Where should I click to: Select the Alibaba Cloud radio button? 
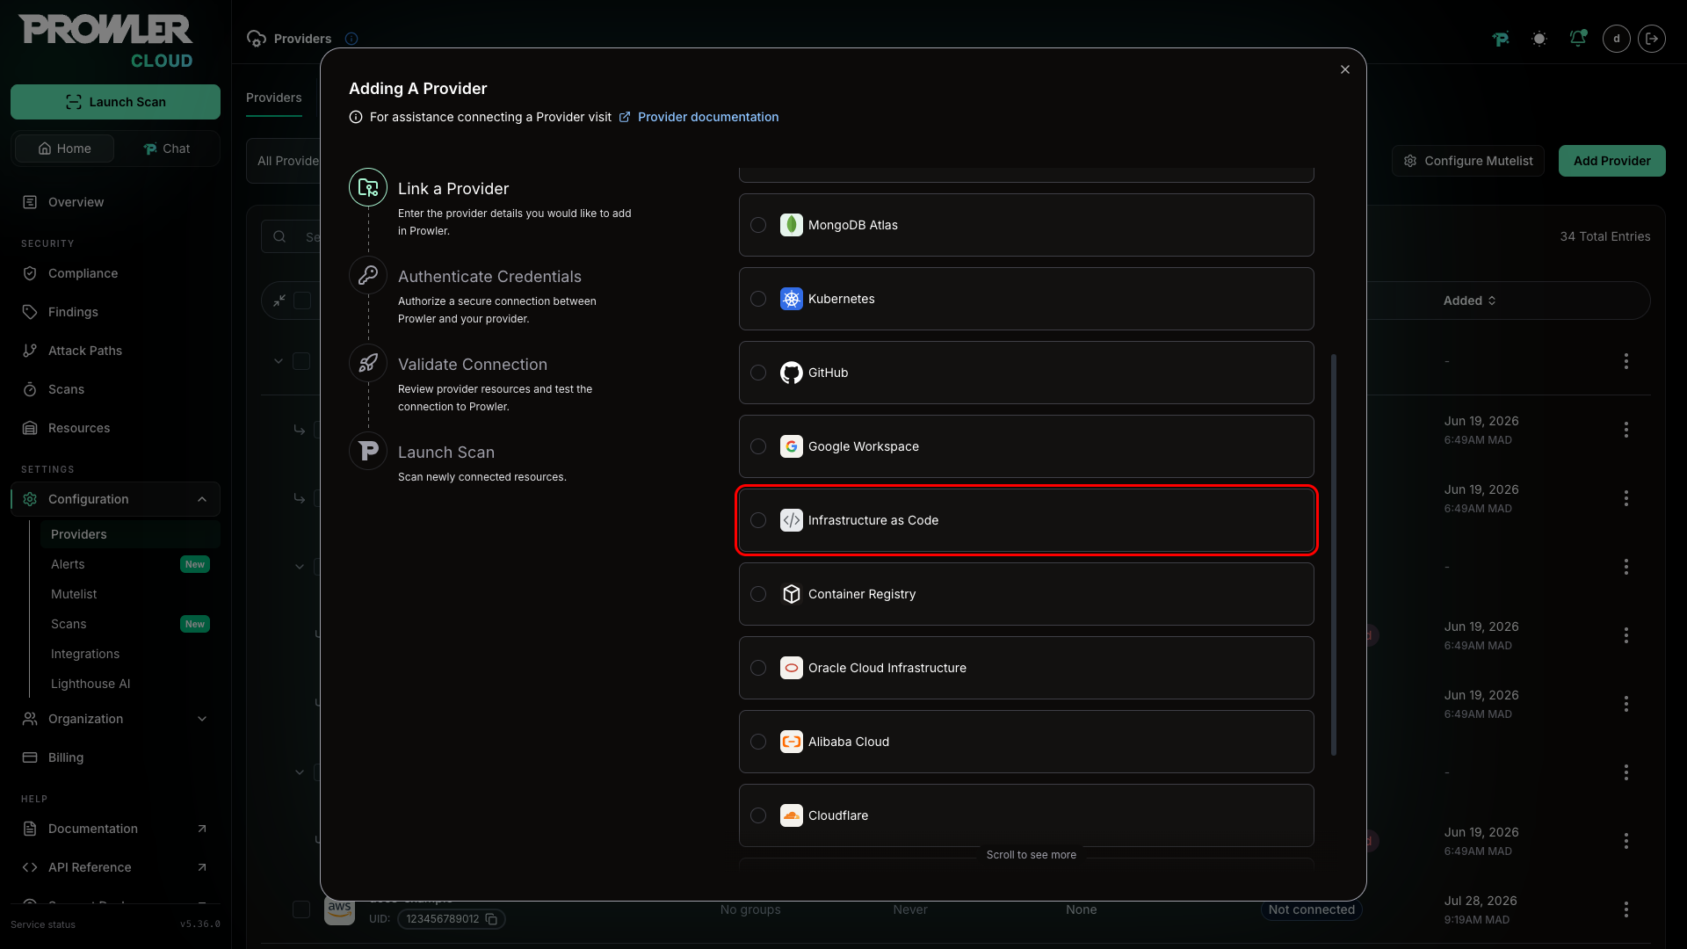758,742
